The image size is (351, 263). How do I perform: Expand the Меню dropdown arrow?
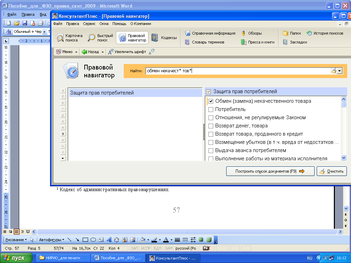coord(76,52)
